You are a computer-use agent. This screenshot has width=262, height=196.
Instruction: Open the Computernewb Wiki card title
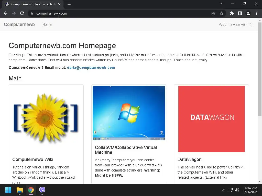pos(33,160)
